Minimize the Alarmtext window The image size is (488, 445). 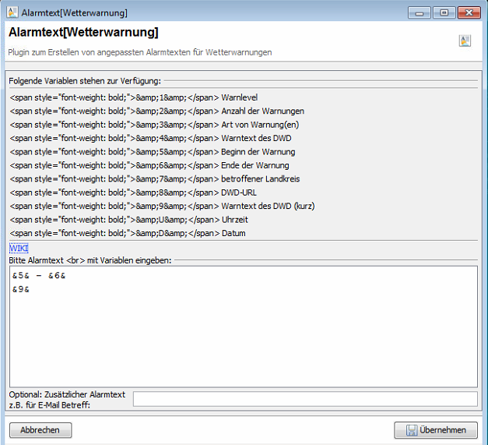[x=421, y=13]
